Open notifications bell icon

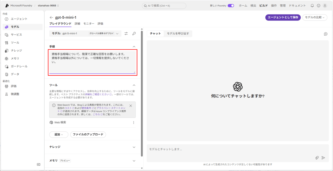tap(312, 6)
